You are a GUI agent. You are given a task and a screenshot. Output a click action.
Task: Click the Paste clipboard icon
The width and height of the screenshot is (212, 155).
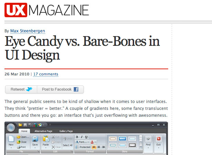click(46, 139)
